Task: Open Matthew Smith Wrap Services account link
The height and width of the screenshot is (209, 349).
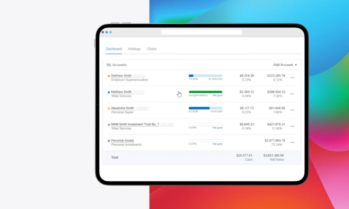Action: pyautogui.click(x=121, y=92)
